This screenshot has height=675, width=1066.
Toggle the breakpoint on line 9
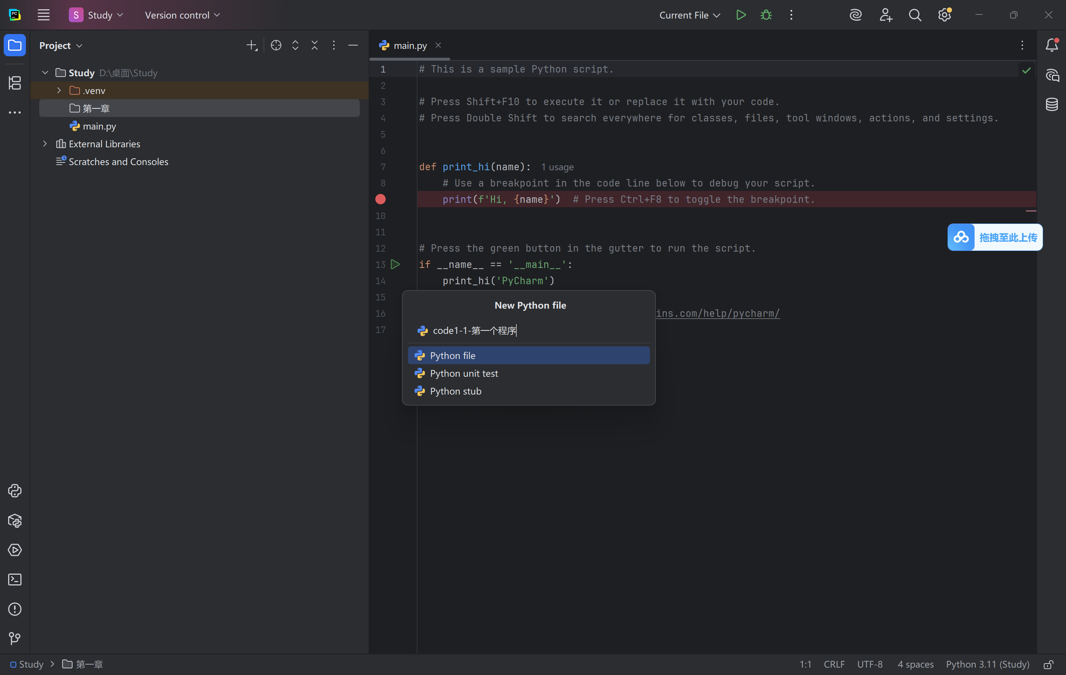point(380,199)
